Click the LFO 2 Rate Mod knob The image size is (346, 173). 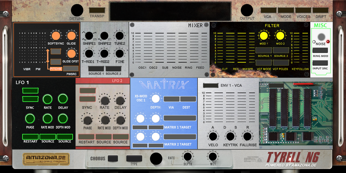pos(105,120)
